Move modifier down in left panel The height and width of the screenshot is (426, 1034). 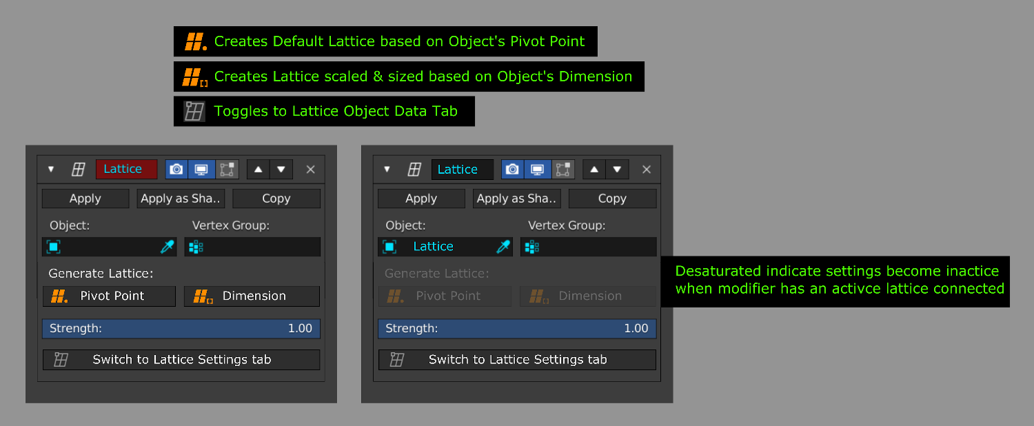point(281,170)
